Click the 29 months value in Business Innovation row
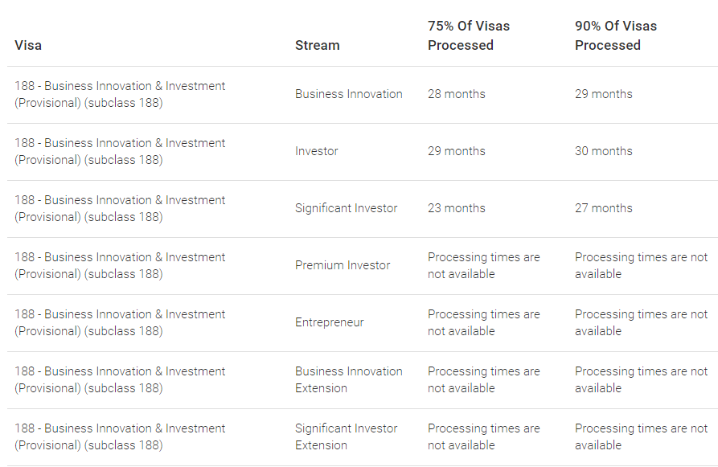Image resolution: width=718 pixels, height=467 pixels. [x=604, y=94]
